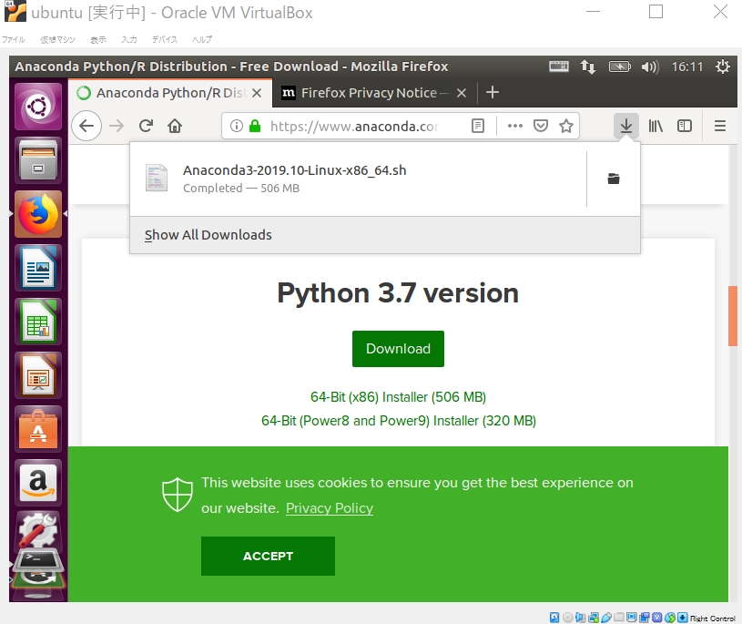Launch LibreOffice Calc from launcher
Screen dimensions: 742x624
click(x=38, y=322)
